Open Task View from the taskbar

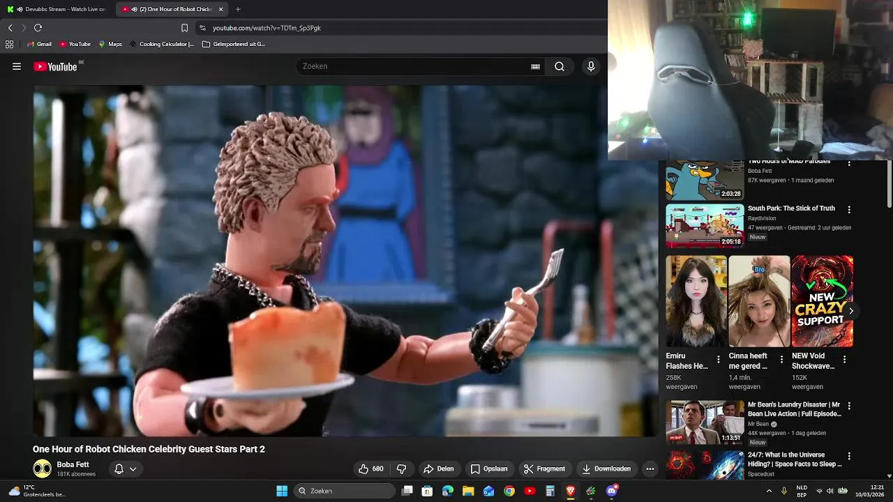(x=407, y=491)
